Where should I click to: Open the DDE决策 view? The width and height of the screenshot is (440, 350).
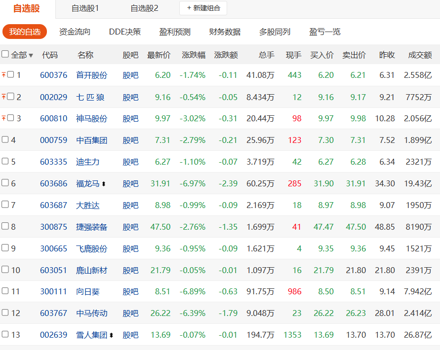tap(125, 32)
